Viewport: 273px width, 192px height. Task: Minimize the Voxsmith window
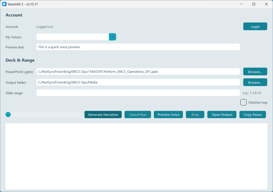pyautogui.click(x=241, y=4)
